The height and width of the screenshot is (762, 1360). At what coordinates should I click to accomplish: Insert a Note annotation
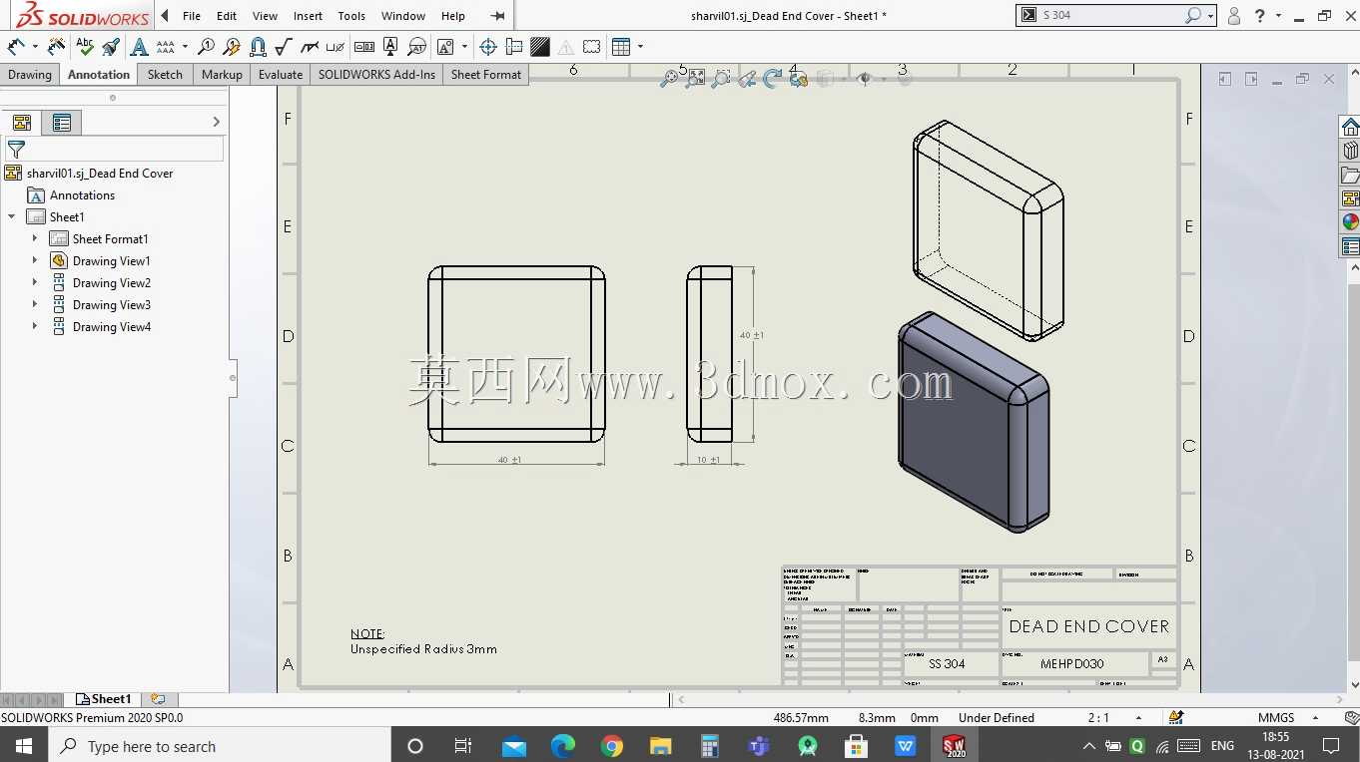(x=139, y=46)
